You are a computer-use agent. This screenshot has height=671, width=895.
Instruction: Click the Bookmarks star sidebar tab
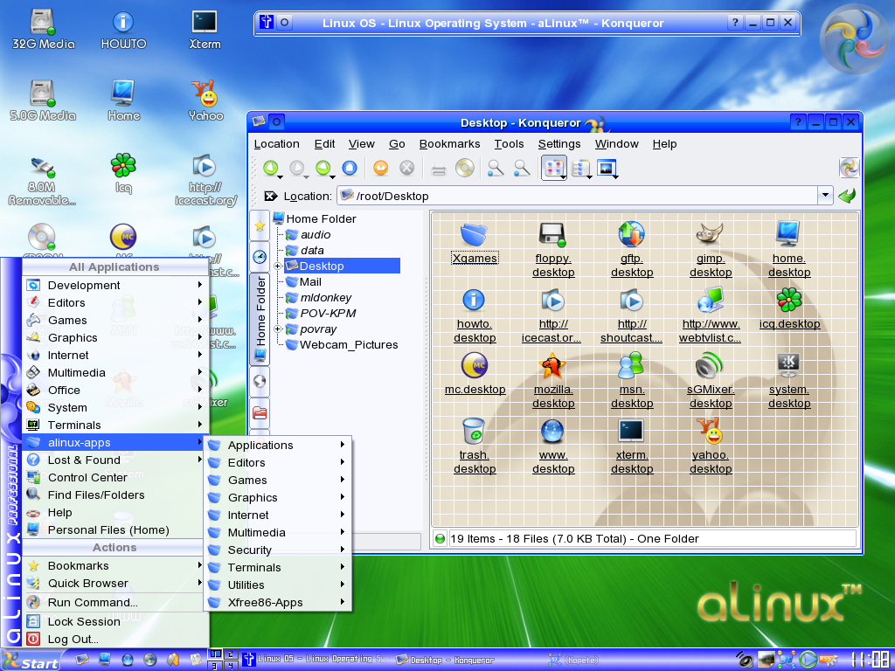click(260, 226)
